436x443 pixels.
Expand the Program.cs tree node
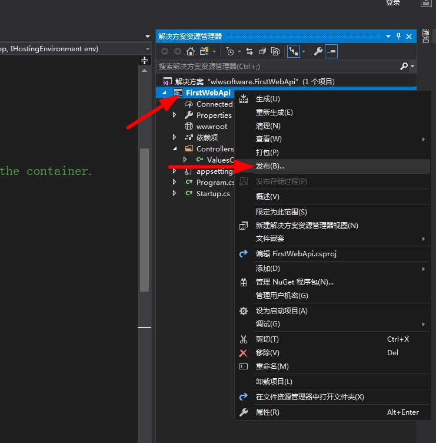(175, 183)
